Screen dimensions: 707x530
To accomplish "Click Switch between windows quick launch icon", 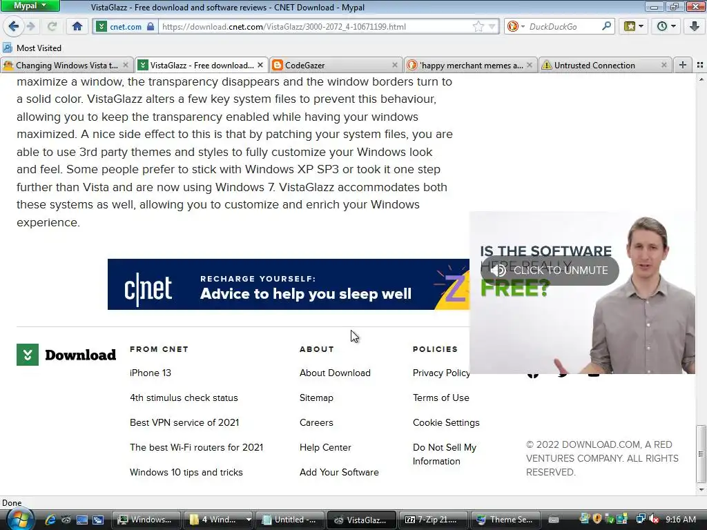I will point(98,520).
